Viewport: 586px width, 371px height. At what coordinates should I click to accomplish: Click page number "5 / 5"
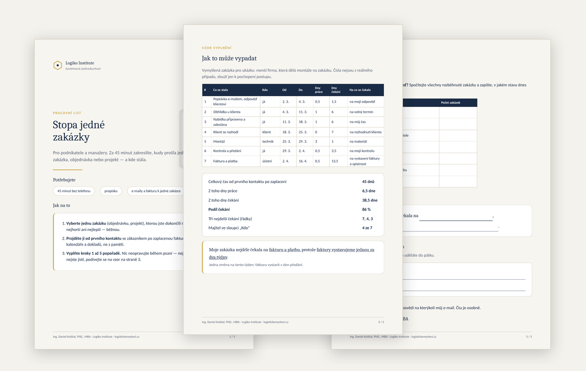click(x=529, y=337)
